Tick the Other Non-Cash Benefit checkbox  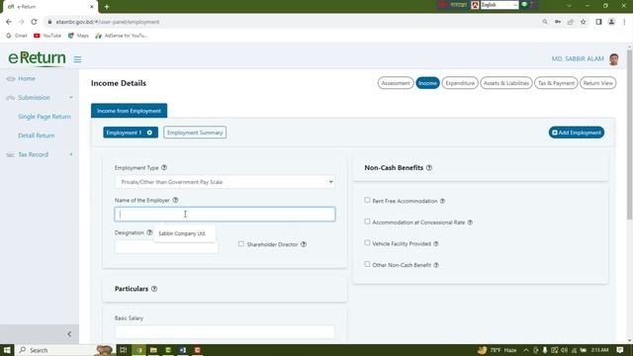click(367, 264)
